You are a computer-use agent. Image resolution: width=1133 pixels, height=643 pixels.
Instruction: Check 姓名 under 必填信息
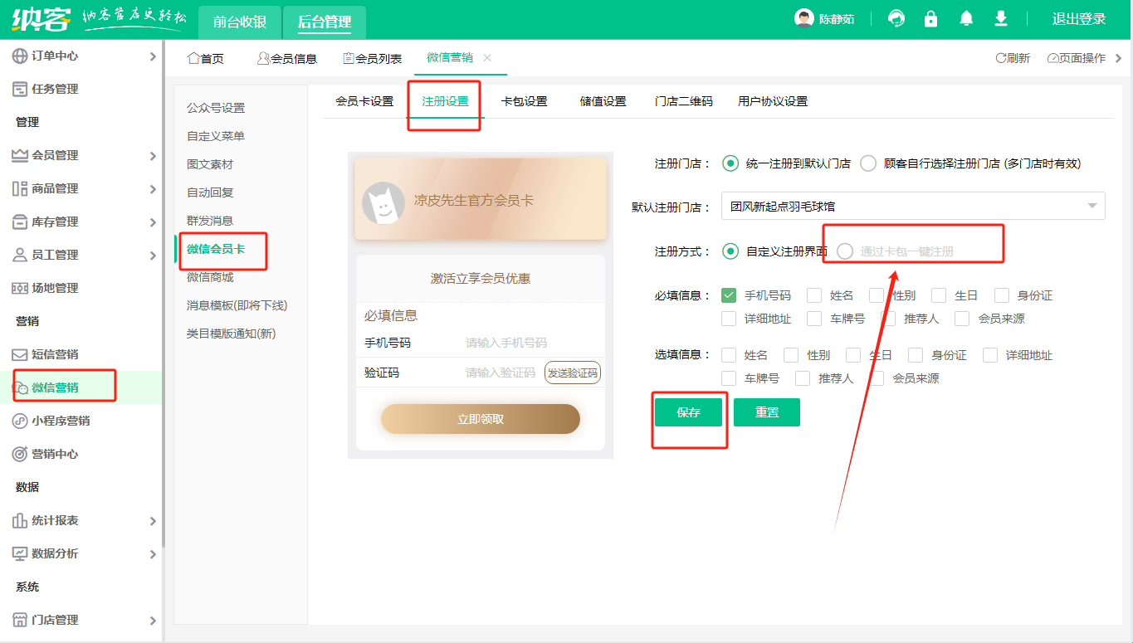(x=815, y=295)
